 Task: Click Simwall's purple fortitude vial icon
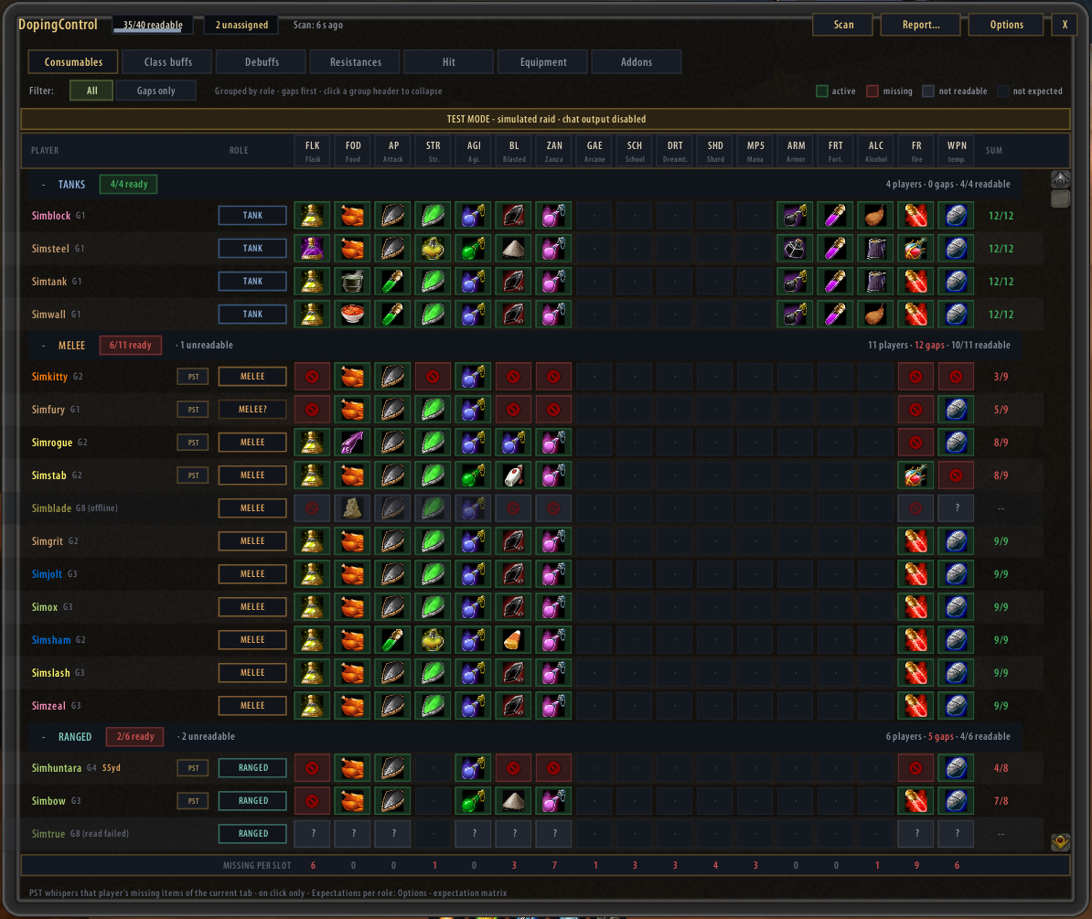coord(835,314)
